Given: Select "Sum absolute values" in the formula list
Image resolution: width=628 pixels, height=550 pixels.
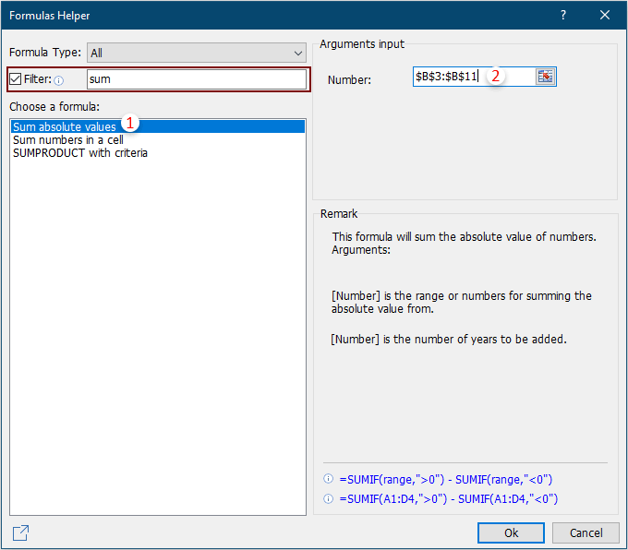Looking at the screenshot, I should 65,126.
